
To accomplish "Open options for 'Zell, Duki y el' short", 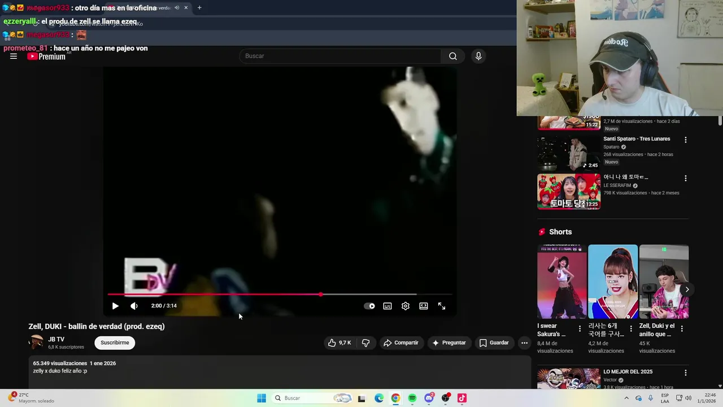I will [682, 328].
